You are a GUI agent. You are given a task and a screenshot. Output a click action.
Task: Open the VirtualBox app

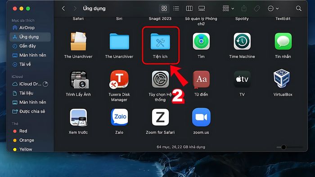coord(282,78)
